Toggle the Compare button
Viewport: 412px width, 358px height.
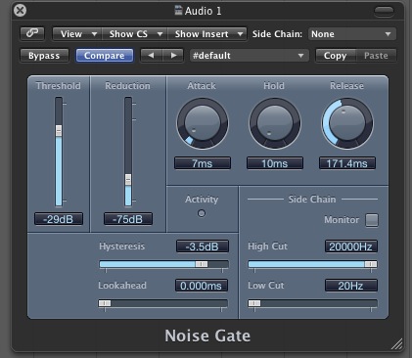pyautogui.click(x=105, y=56)
